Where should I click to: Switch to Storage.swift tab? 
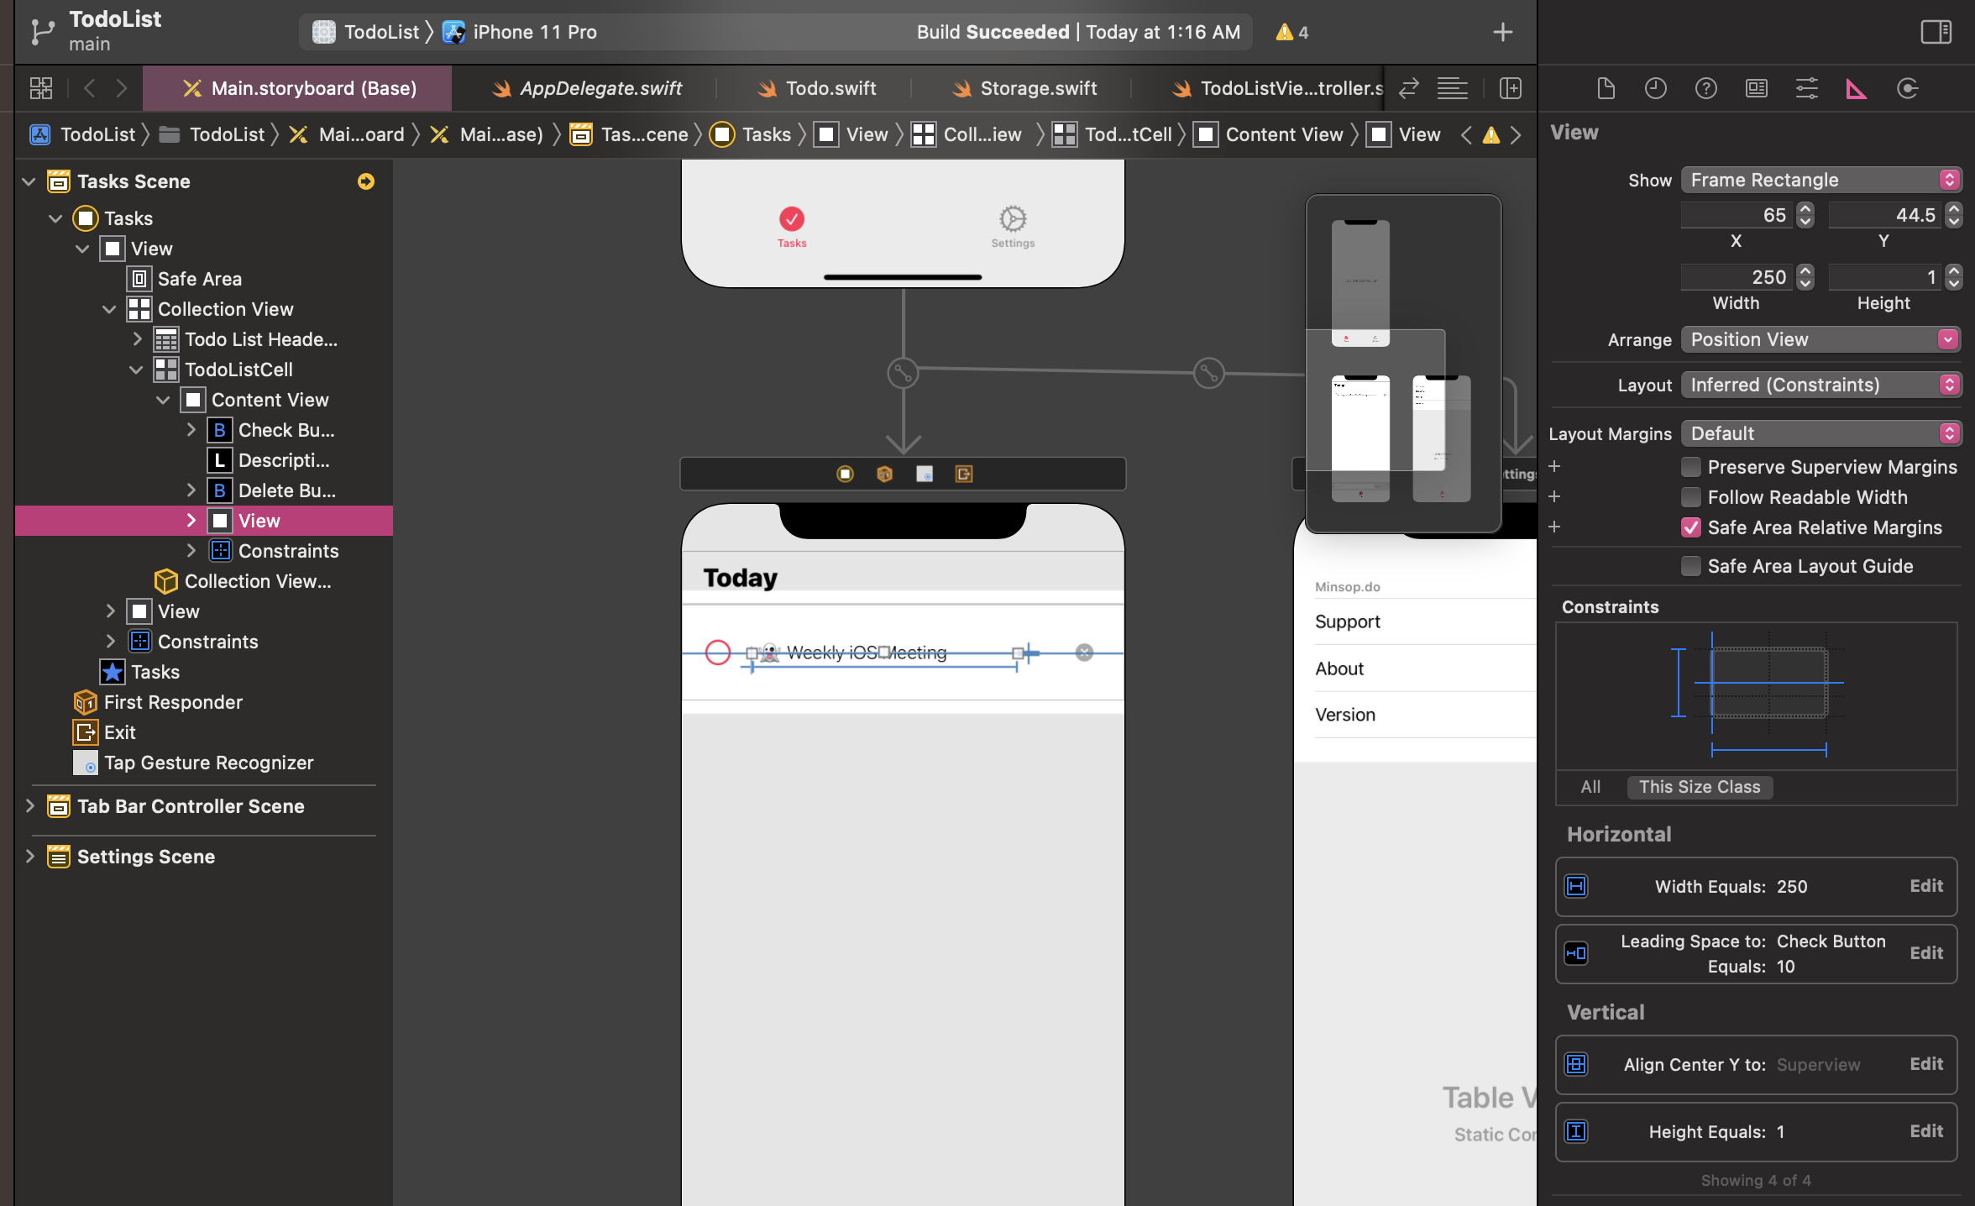(1038, 88)
